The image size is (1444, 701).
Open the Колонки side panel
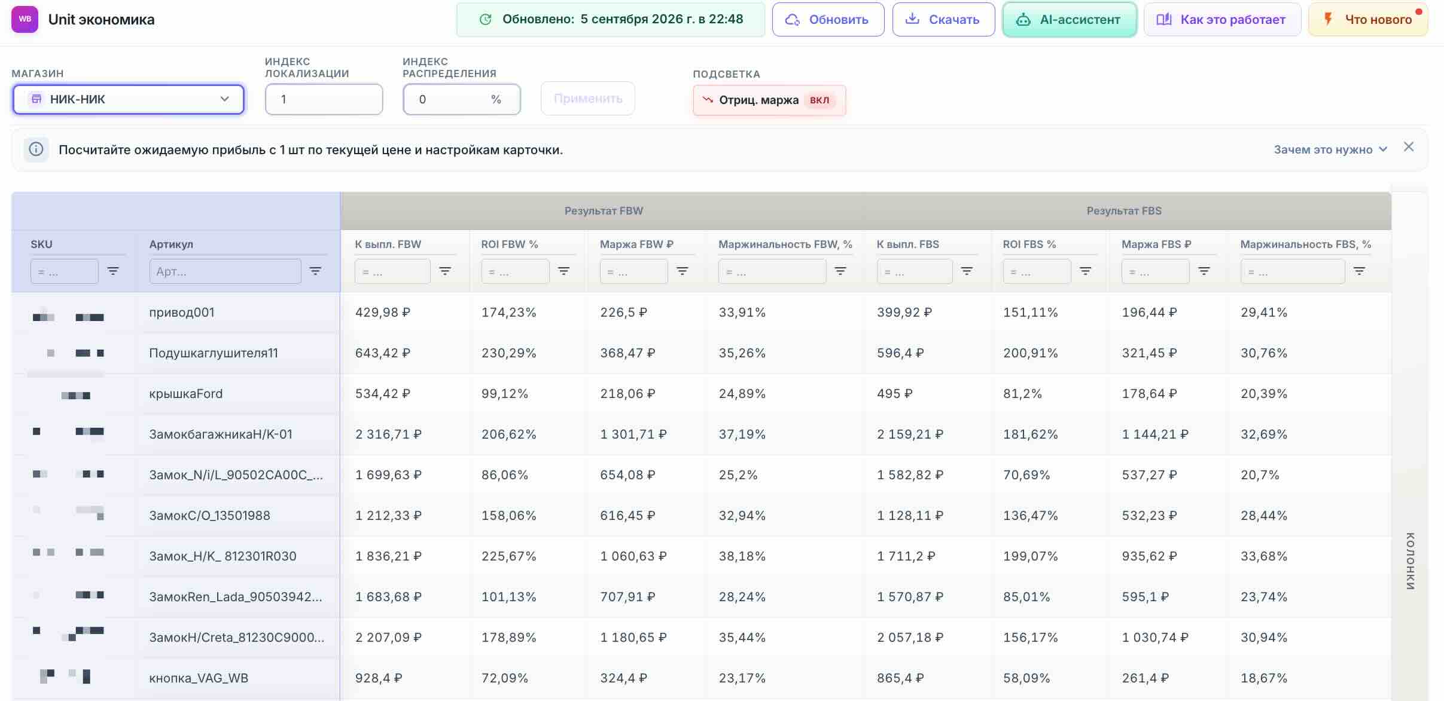pos(1410,561)
